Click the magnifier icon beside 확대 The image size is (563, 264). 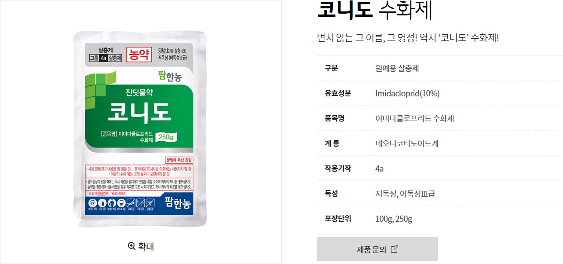coord(132,246)
